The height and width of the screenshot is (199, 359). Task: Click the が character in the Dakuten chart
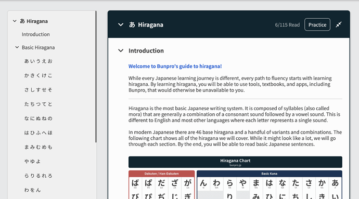pos(188,183)
